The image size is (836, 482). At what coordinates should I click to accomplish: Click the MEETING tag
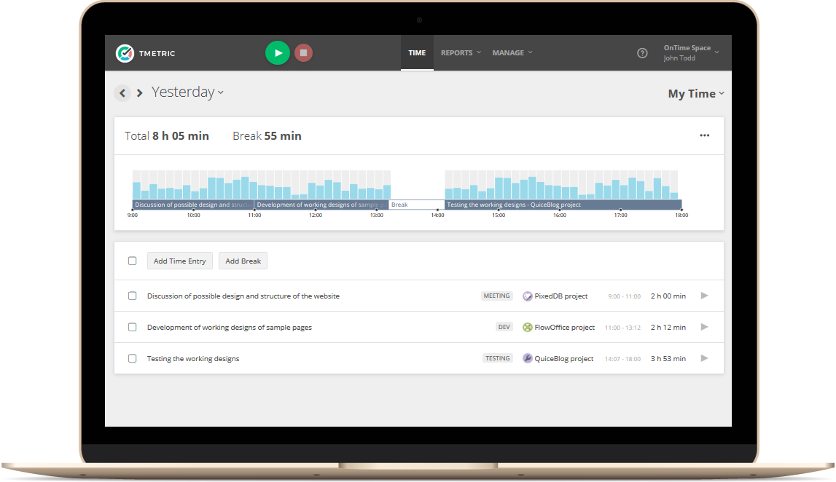pyautogui.click(x=496, y=296)
